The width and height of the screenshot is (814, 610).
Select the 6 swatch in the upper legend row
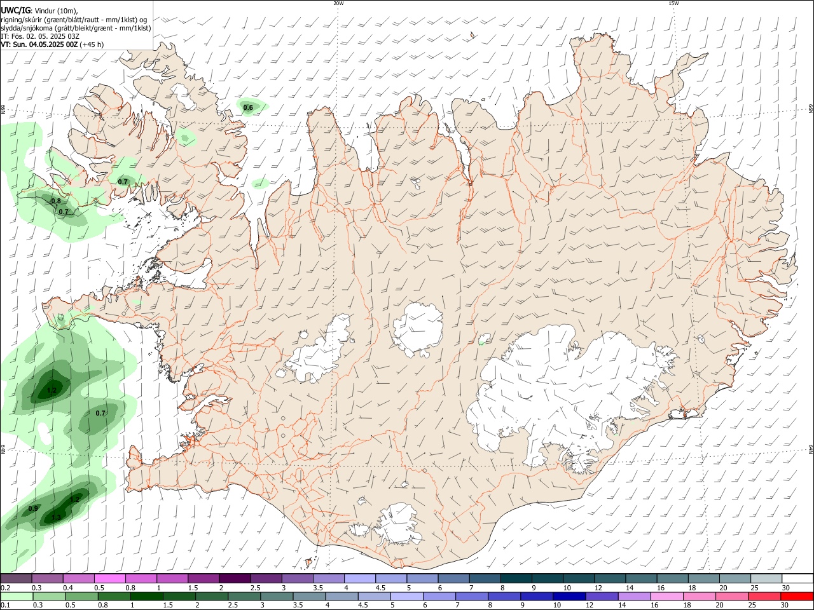pos(452,578)
